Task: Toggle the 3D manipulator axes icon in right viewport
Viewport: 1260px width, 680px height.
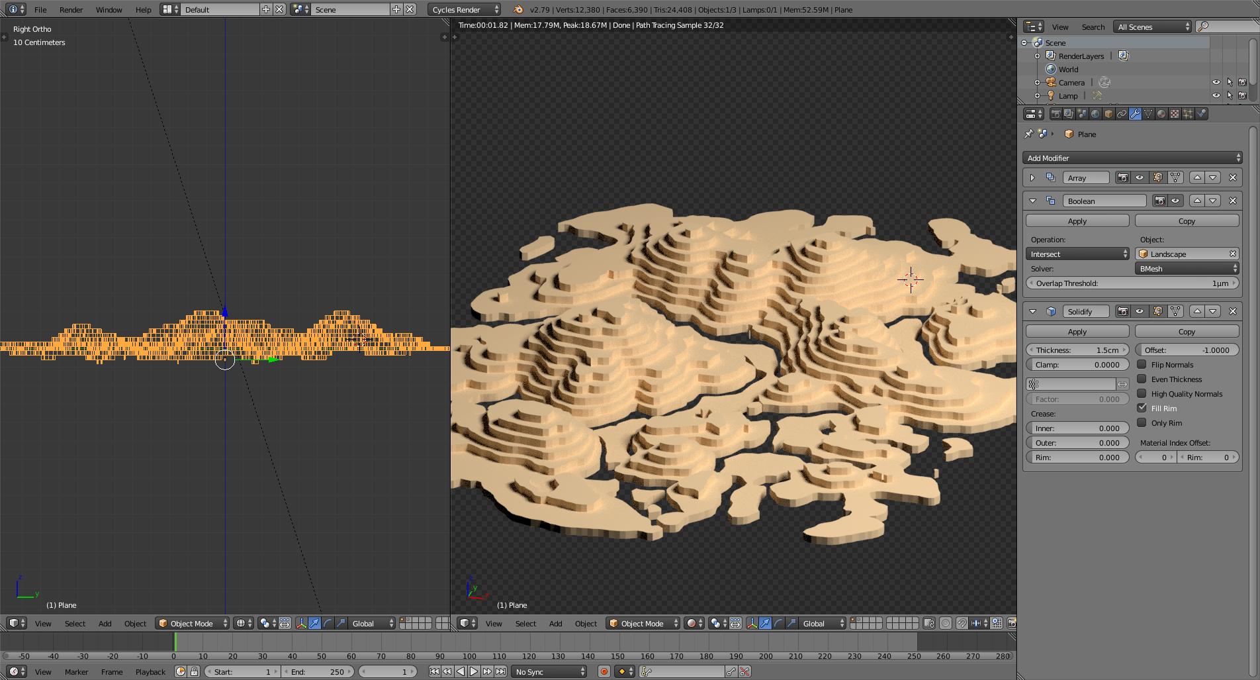Action: point(752,623)
